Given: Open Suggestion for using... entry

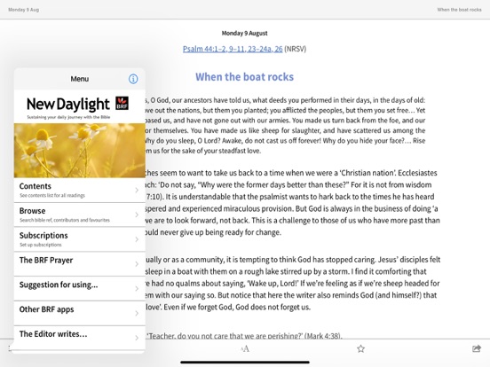Looking at the screenshot, I should point(80,289).
